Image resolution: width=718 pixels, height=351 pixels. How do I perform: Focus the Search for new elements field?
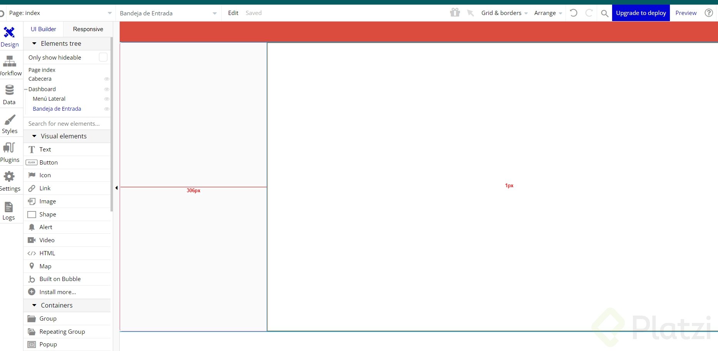click(x=67, y=124)
